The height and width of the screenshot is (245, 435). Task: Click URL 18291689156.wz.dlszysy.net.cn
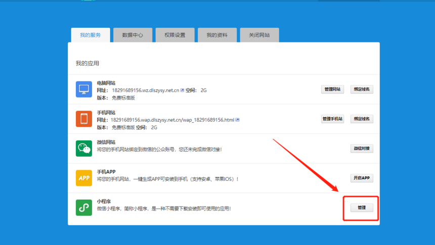tap(145, 90)
